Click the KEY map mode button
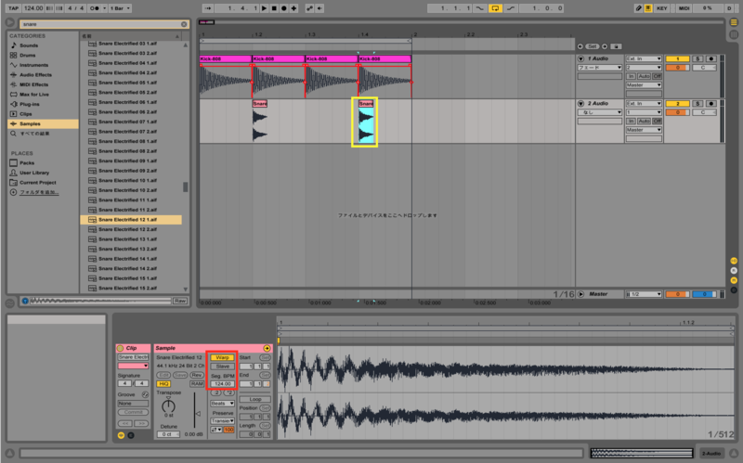 tap(662, 8)
